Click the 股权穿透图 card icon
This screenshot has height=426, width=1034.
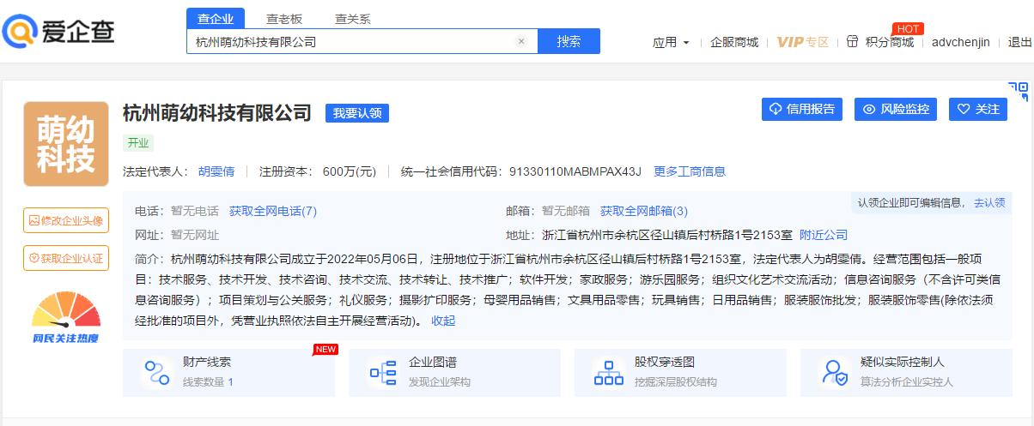pos(609,373)
